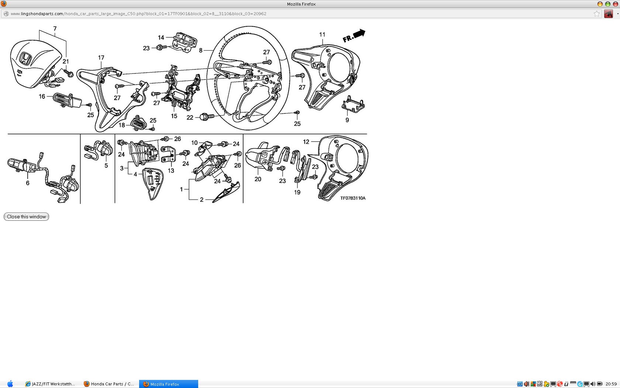Switch to Honda Car Parts taskbar window
The width and height of the screenshot is (620, 388).
tap(109, 384)
